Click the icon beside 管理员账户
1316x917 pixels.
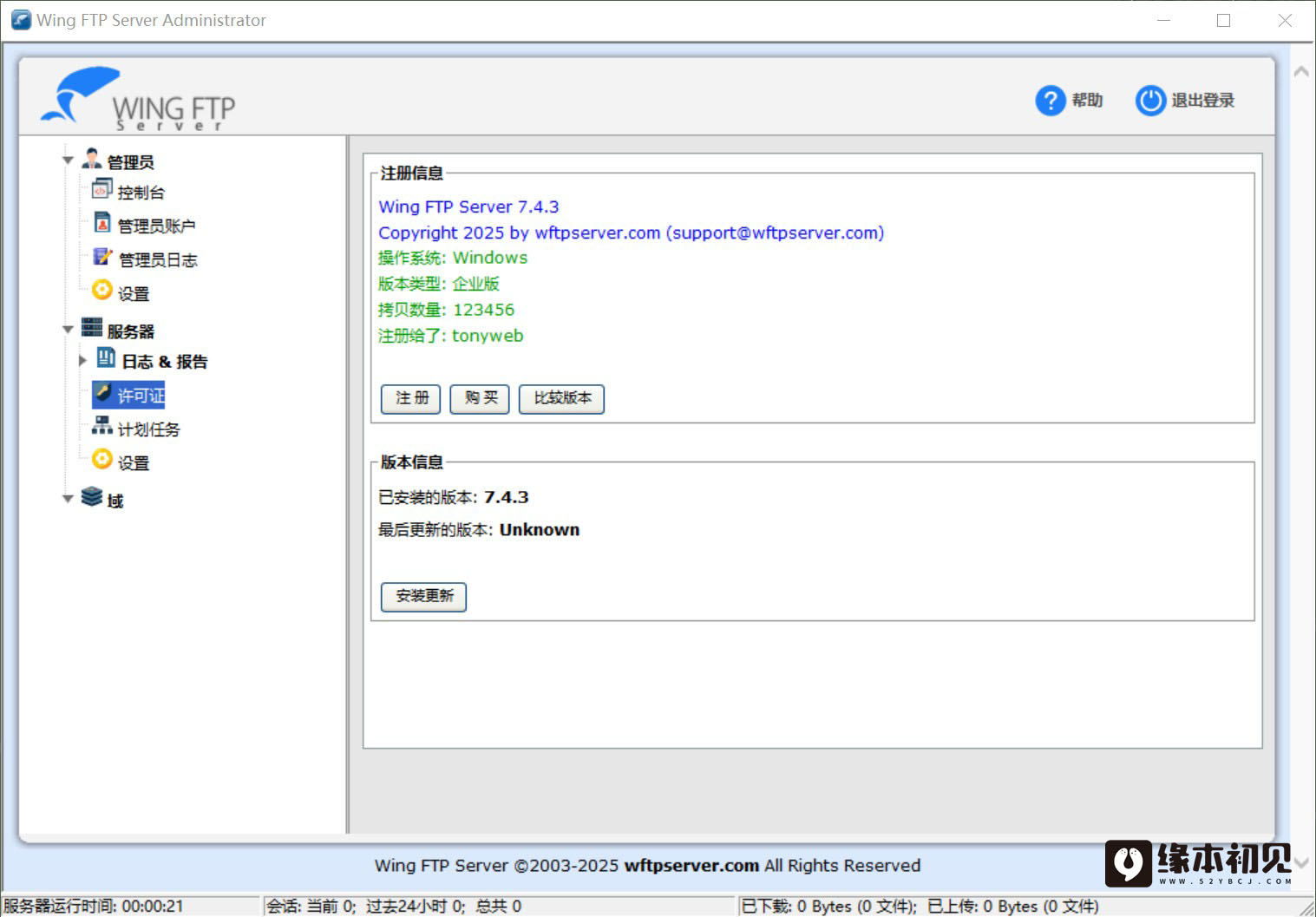click(102, 222)
